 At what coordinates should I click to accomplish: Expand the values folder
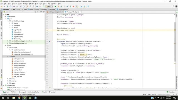[8, 83]
